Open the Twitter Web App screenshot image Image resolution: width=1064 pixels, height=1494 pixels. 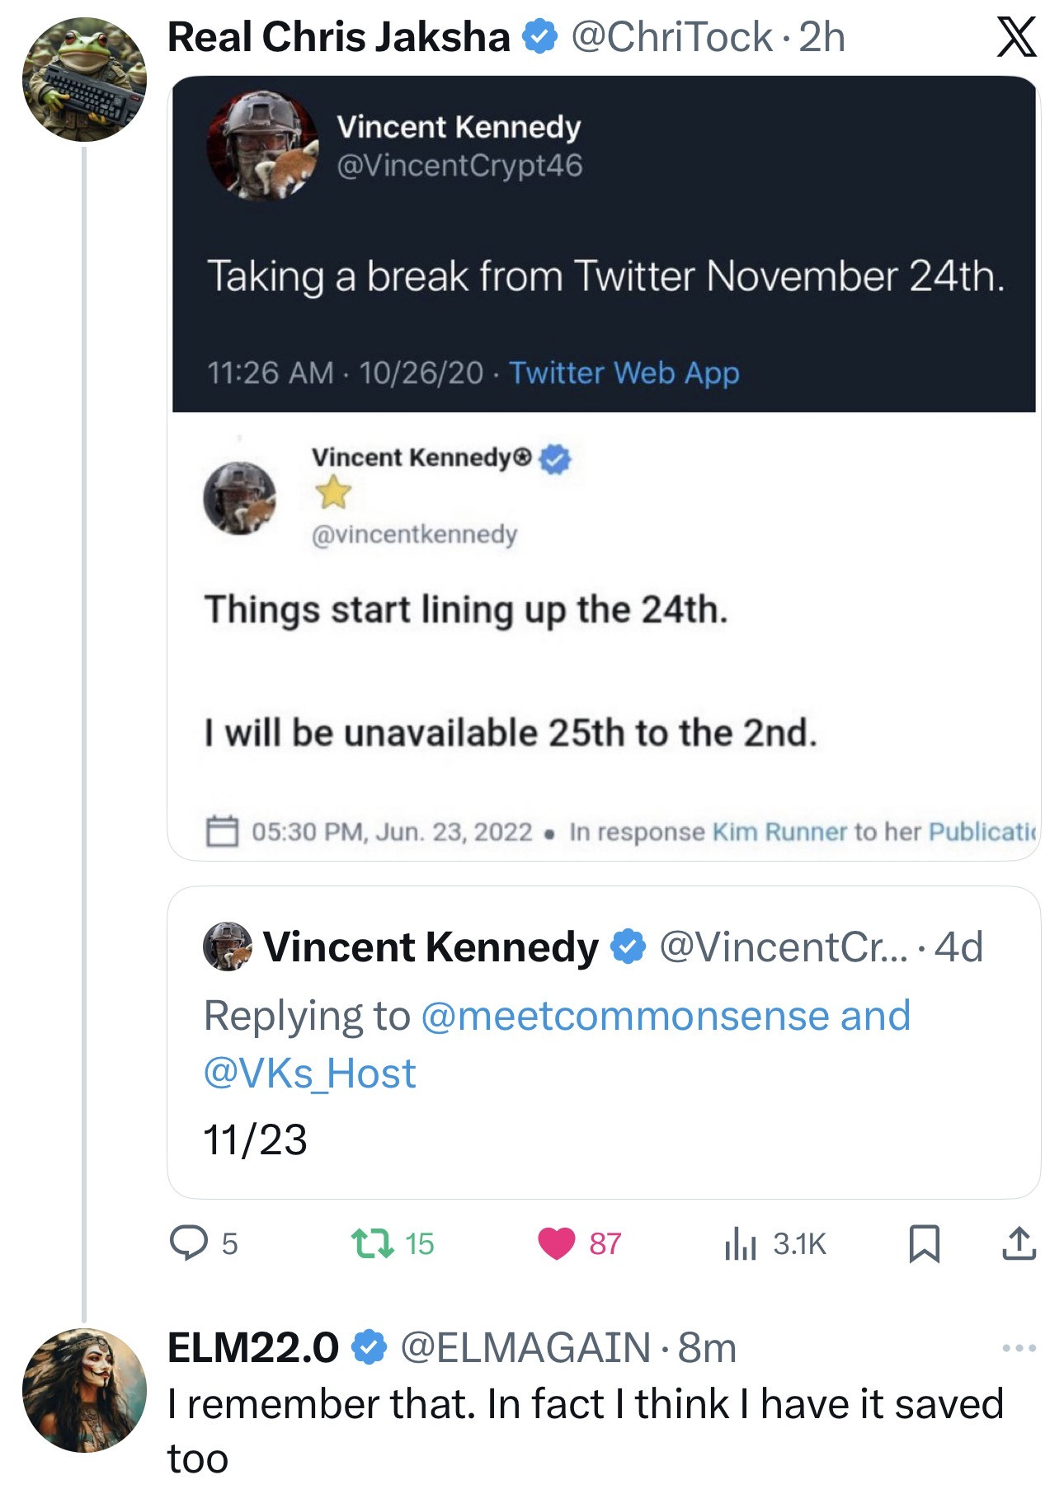point(602,247)
